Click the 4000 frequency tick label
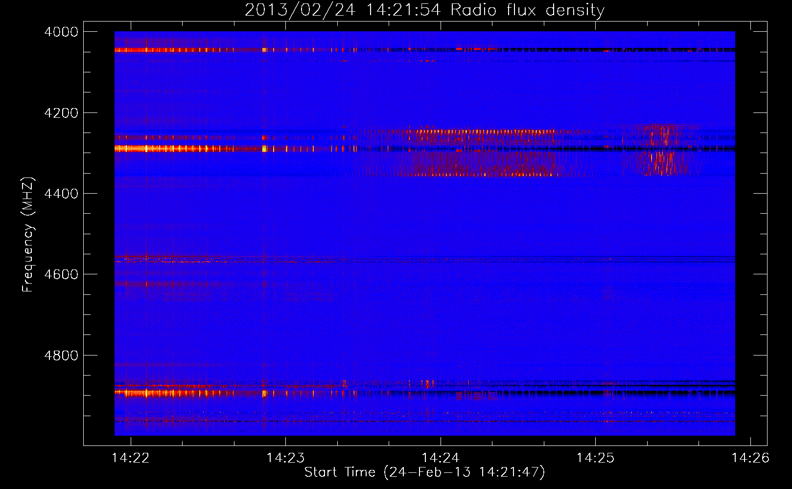The image size is (792, 489). pyautogui.click(x=61, y=32)
